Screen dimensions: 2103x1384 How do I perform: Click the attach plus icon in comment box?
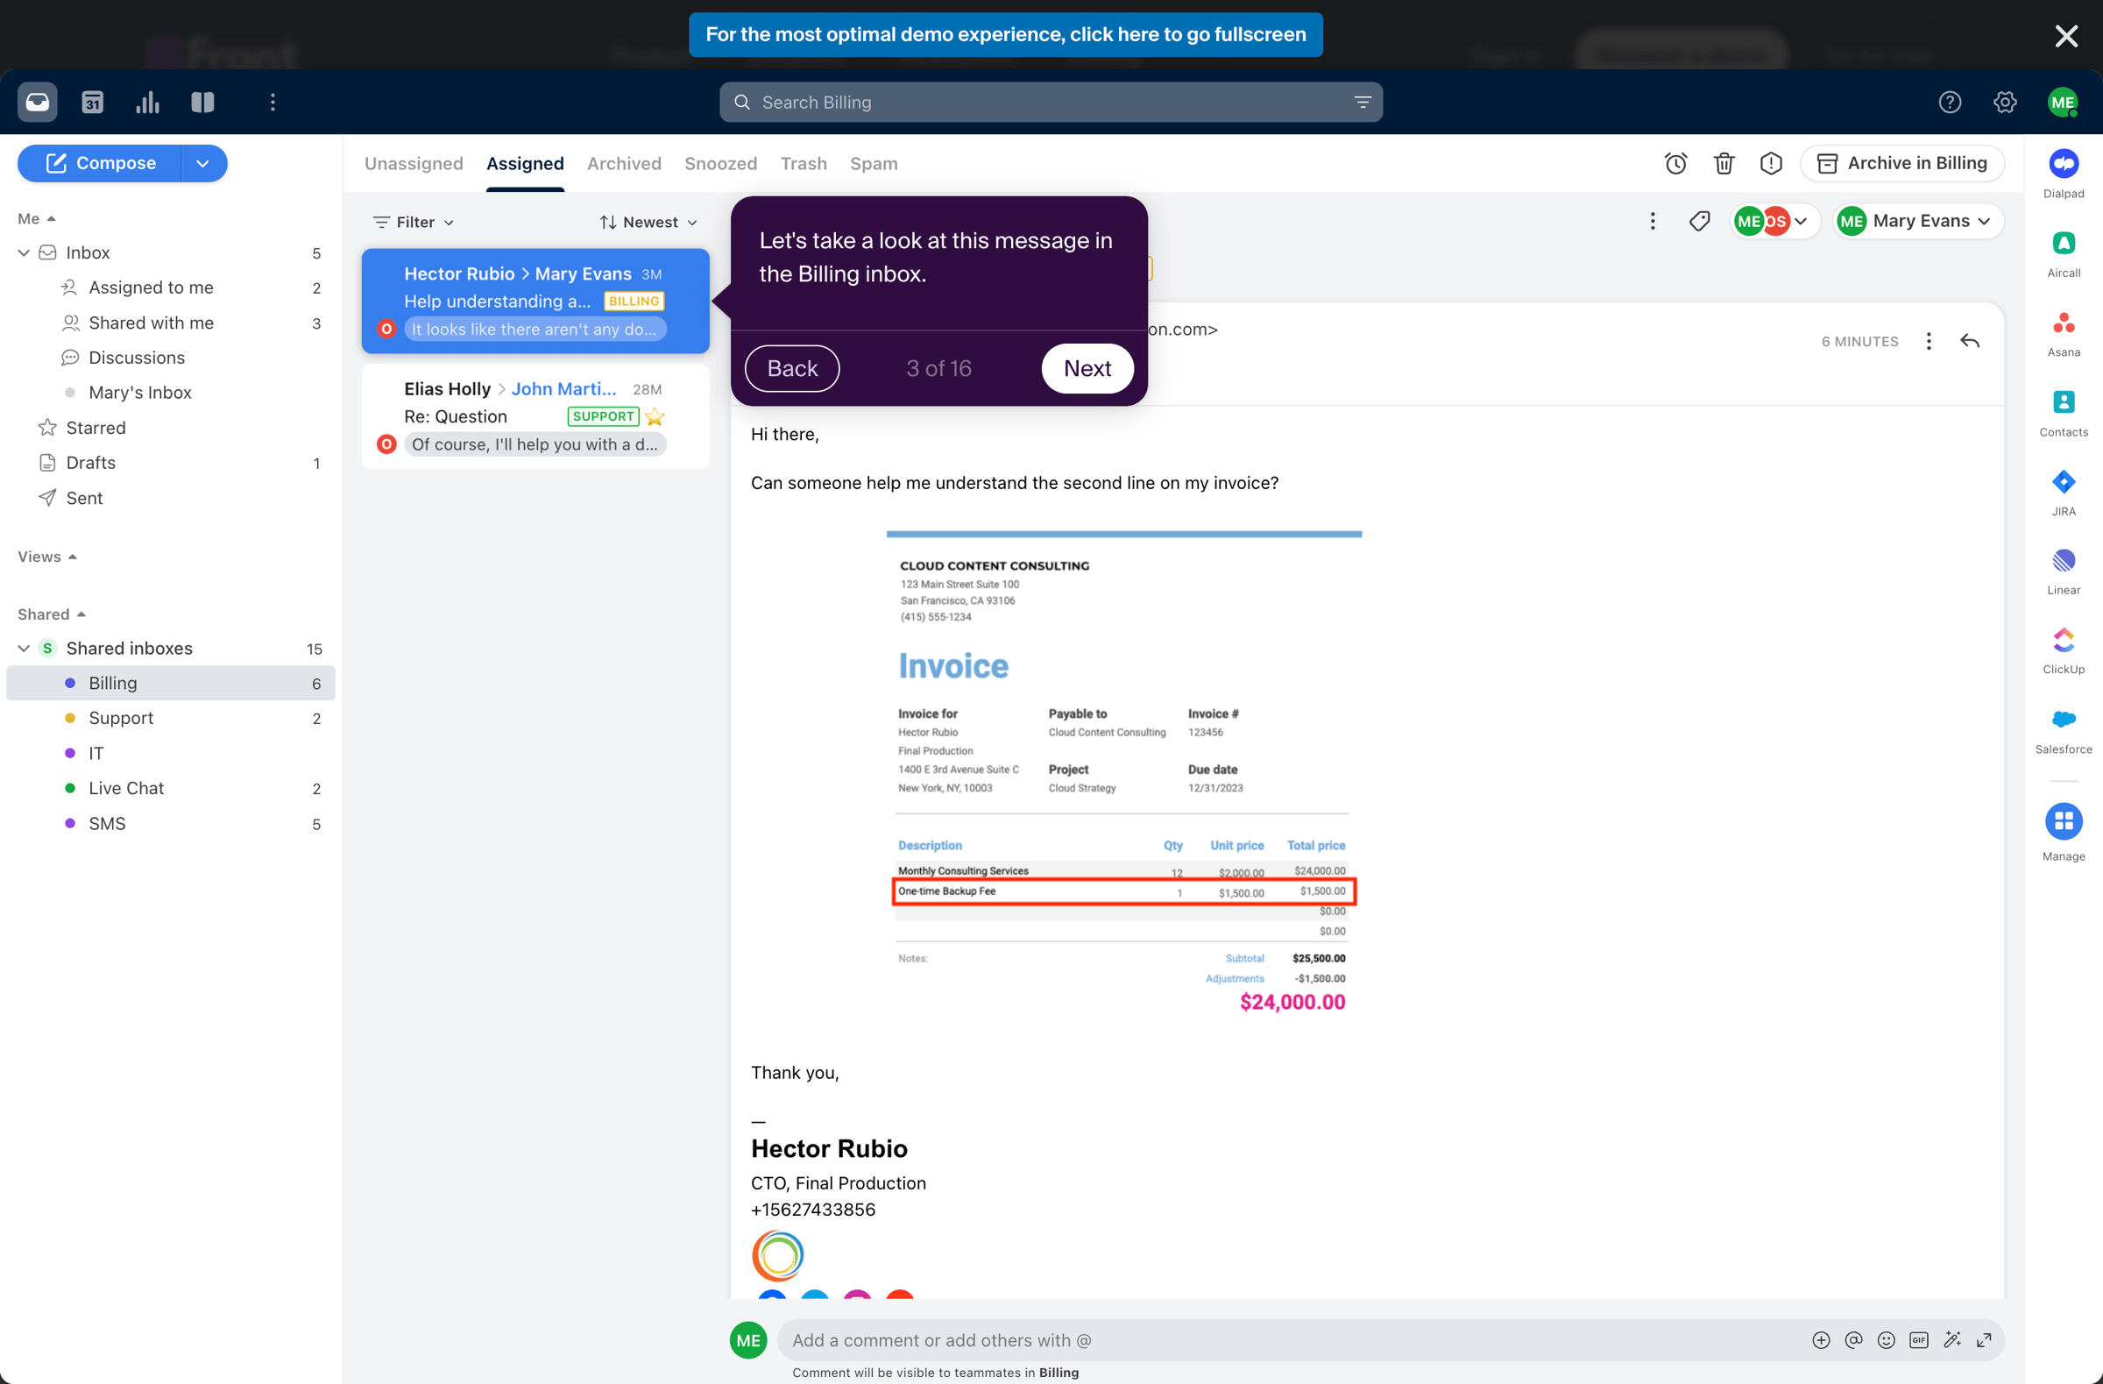[1820, 1341]
